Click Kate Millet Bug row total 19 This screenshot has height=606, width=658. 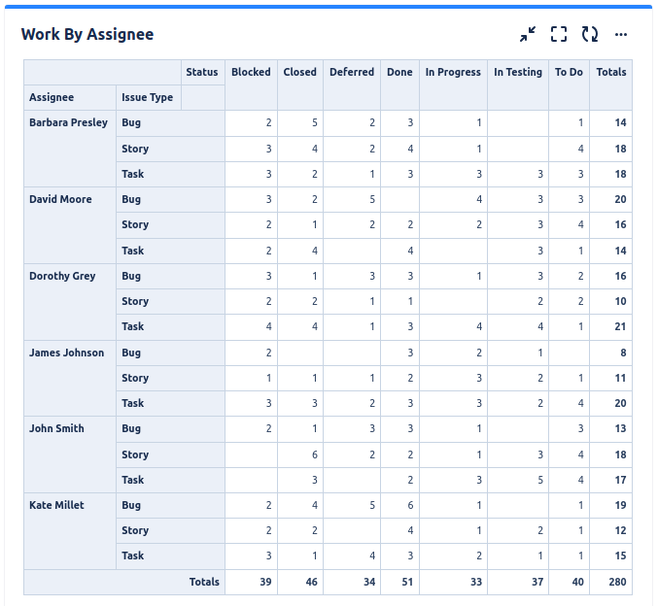(x=611, y=505)
